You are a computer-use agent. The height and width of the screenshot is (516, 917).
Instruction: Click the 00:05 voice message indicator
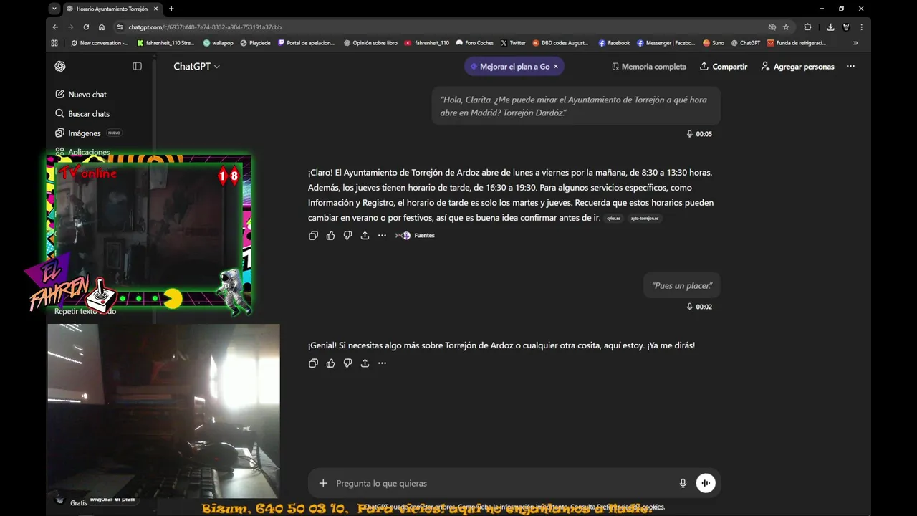tap(699, 134)
